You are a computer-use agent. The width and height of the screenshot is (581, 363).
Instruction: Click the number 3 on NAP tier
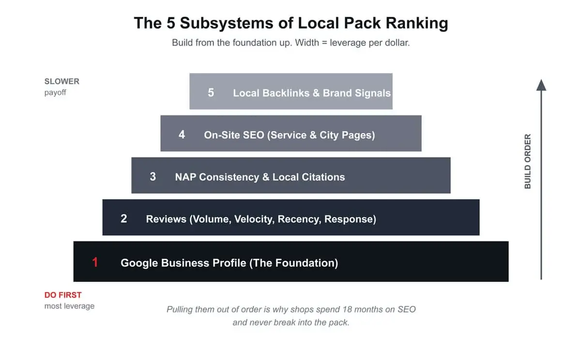(153, 176)
